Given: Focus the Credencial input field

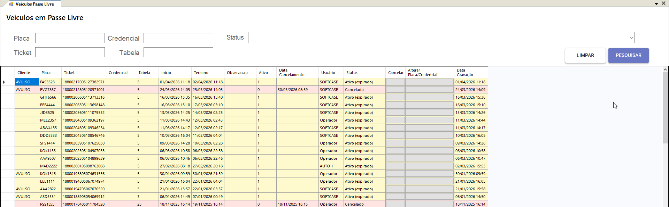Looking at the screenshot, I should (x=178, y=38).
